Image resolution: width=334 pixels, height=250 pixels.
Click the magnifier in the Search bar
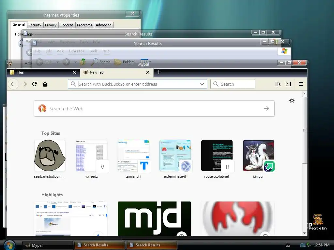[216, 84]
